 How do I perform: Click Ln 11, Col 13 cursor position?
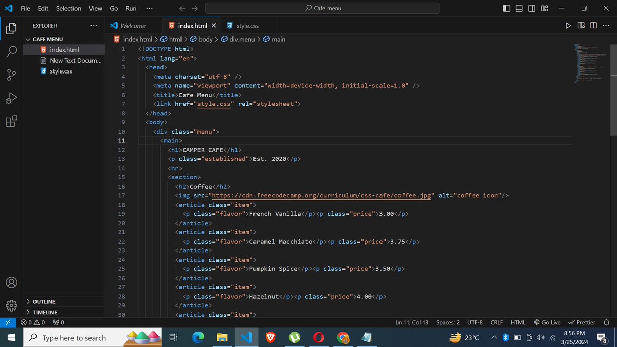tap(412, 322)
